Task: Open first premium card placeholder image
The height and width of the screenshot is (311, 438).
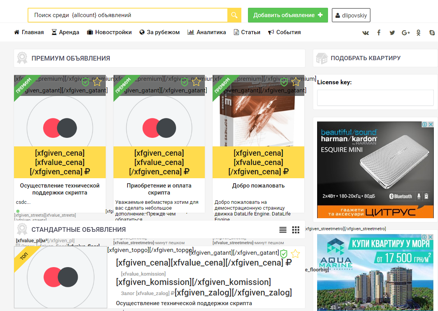Action: tap(60, 121)
